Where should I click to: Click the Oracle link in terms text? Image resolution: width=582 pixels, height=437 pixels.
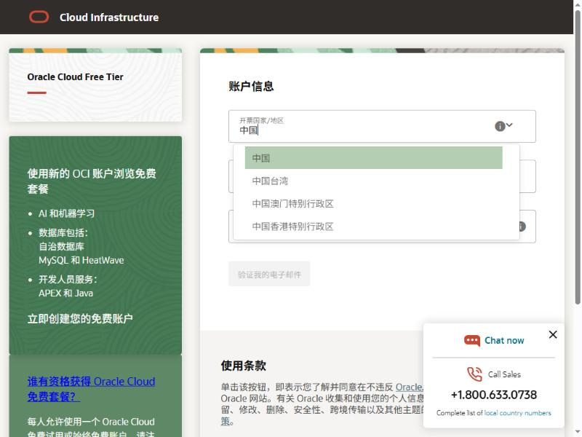409,387
